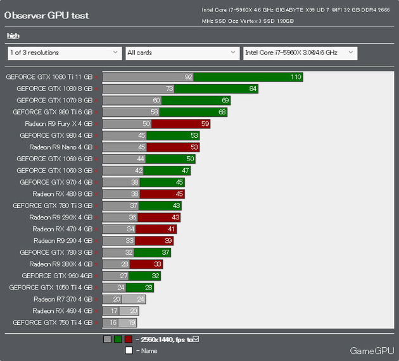Click red x beside GEFORCE GTX 750 Ti
Image resolution: width=399 pixels, height=361 pixels.
(97, 322)
